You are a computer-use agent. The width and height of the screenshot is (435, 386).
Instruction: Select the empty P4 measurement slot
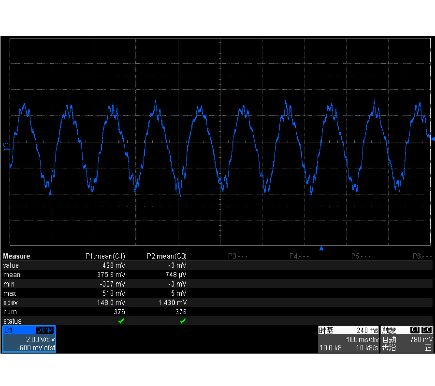(x=299, y=256)
